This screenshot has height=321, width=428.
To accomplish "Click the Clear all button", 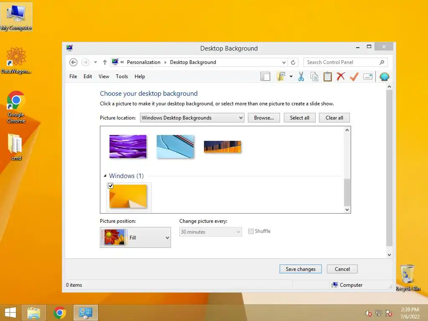I will click(334, 117).
